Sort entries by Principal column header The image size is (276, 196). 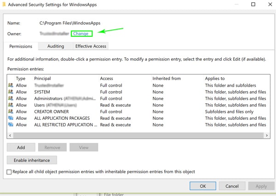[x=43, y=78]
